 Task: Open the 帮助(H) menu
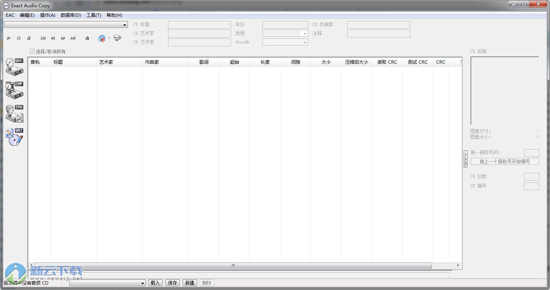pos(114,15)
